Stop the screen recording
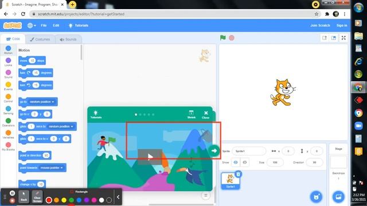This screenshot has width=367, height=206. click(12, 200)
